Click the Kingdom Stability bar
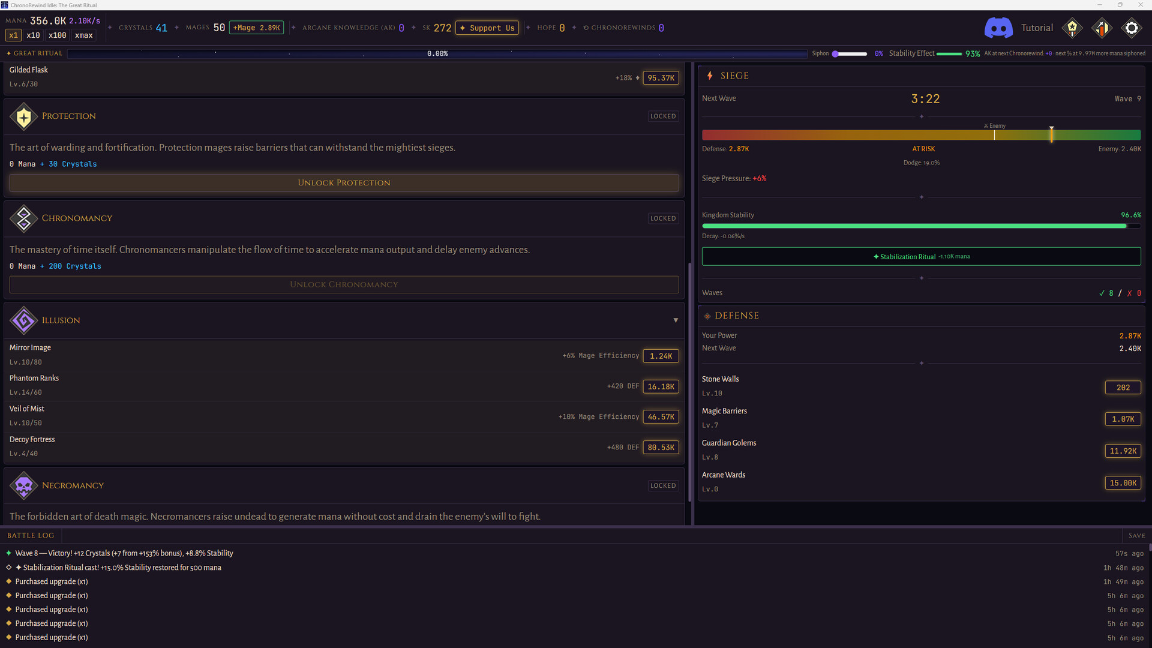The image size is (1152, 648). point(921,226)
